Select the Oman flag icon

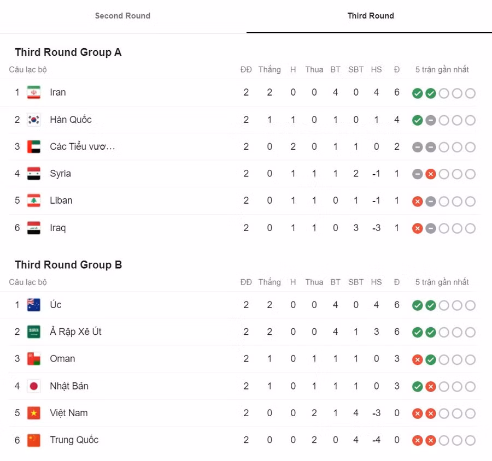(x=33, y=359)
